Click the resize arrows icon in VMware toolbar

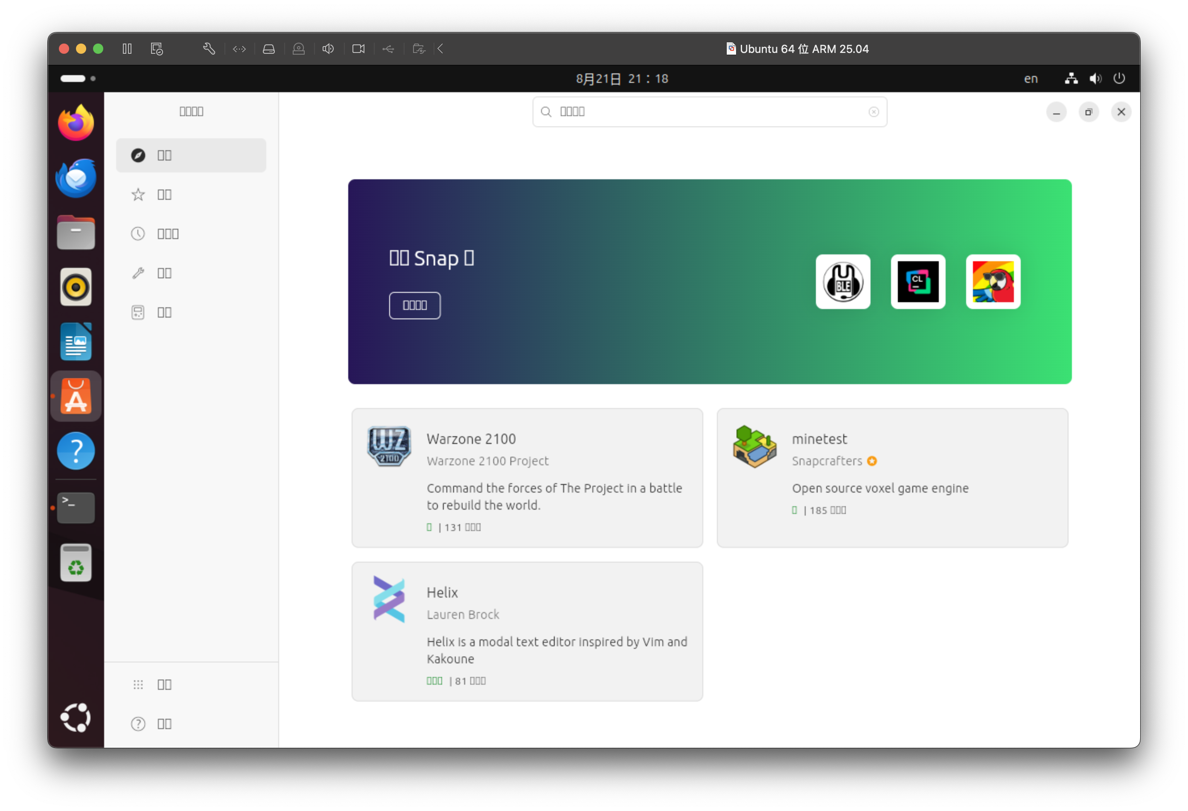(x=239, y=49)
